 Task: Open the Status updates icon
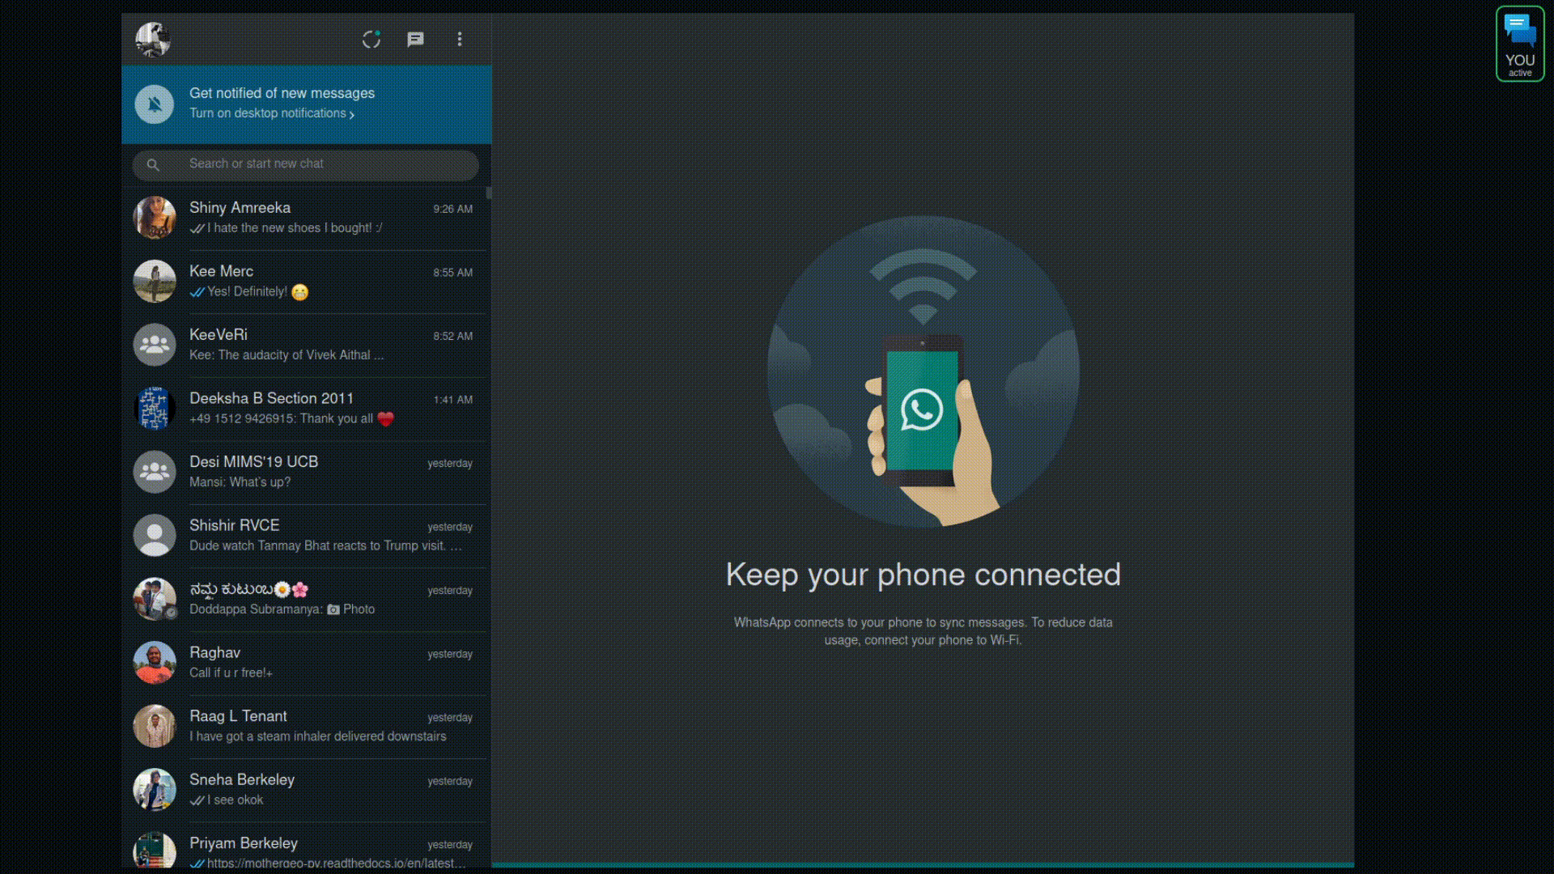tap(372, 39)
